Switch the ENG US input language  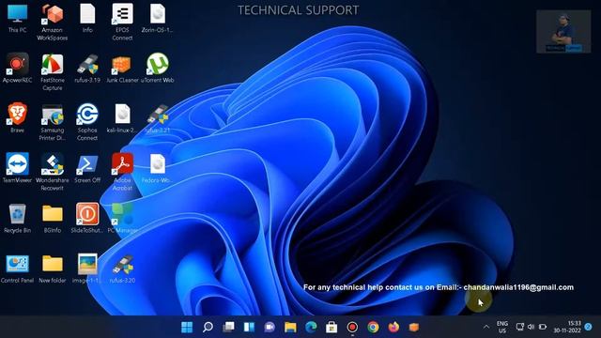[x=502, y=327]
